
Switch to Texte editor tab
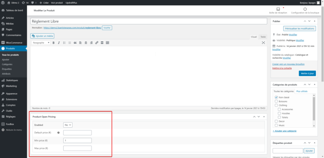(x=263, y=37)
